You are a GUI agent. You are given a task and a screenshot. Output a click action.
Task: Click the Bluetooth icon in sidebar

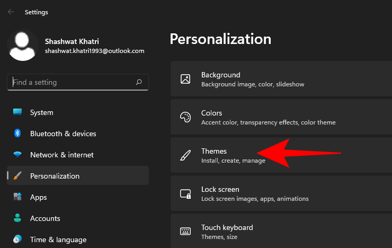pos(17,134)
